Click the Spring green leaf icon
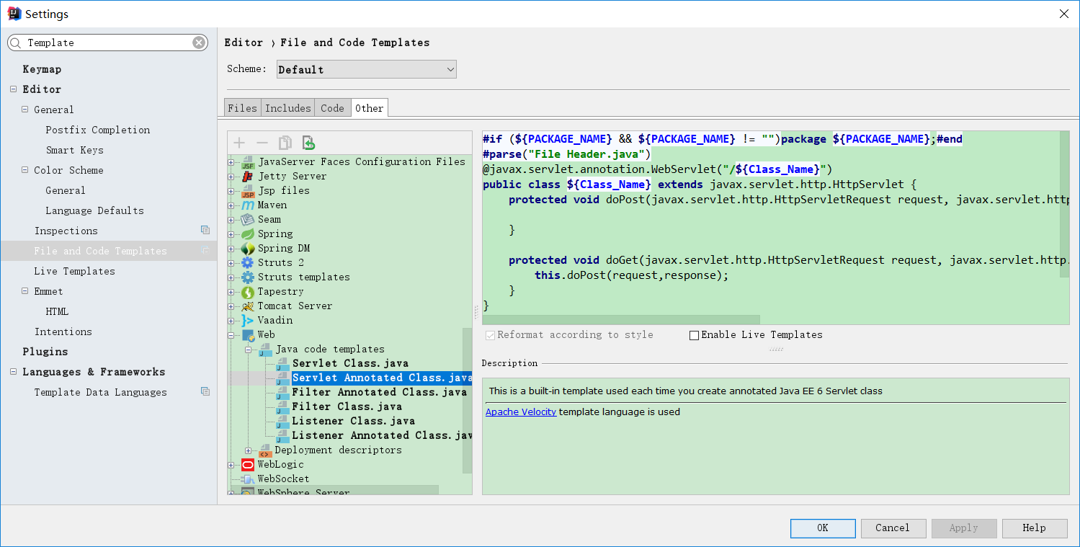 248,234
